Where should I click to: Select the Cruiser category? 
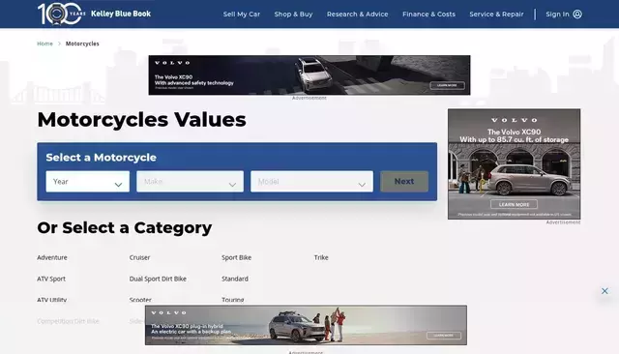[x=139, y=257]
